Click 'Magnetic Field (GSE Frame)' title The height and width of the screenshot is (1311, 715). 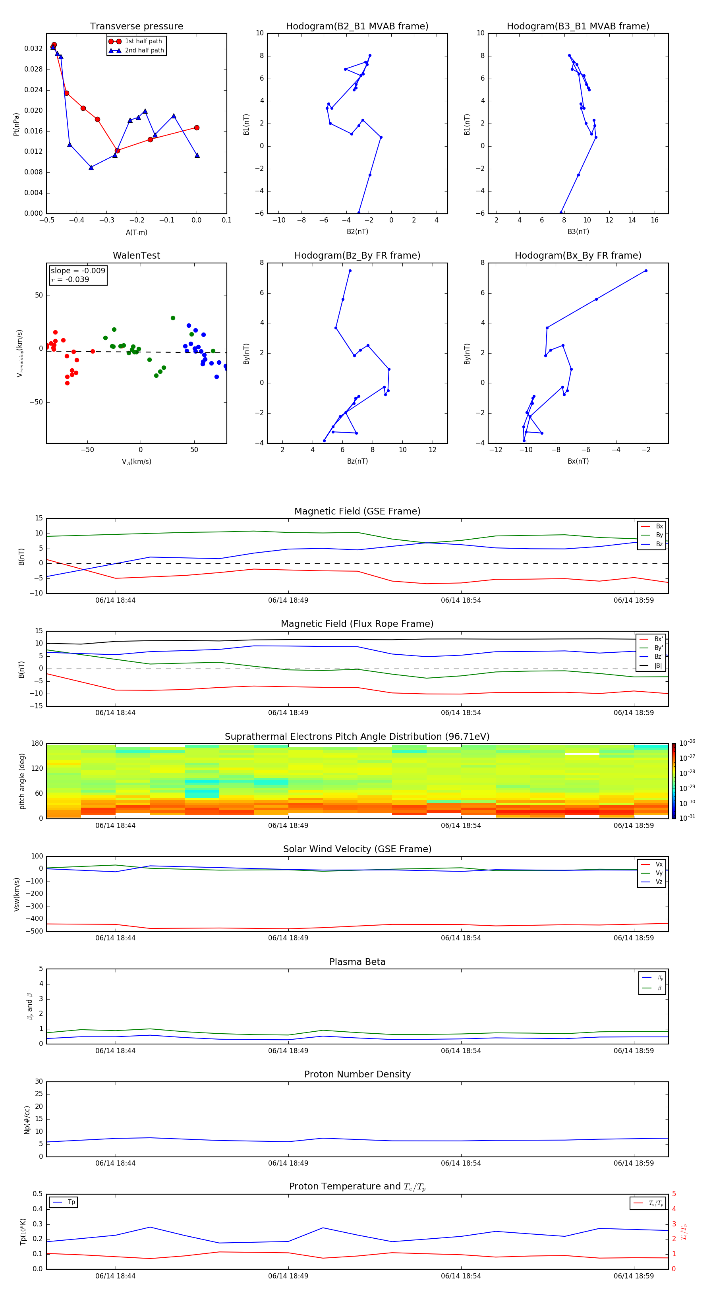pos(357,511)
